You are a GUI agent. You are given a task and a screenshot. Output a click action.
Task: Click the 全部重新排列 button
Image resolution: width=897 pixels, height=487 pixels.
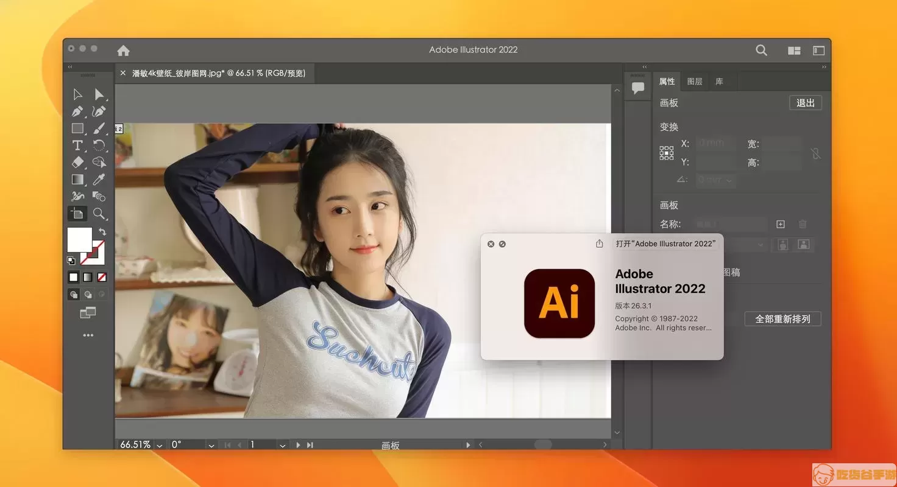783,319
